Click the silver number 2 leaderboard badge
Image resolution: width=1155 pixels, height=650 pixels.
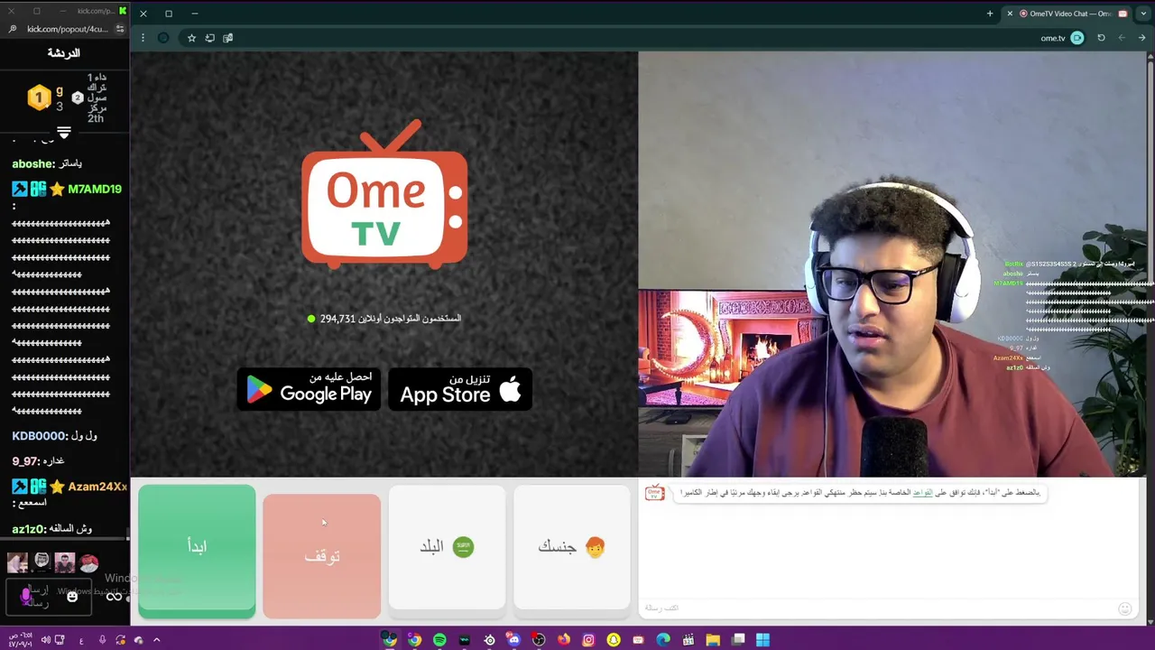[x=78, y=97]
